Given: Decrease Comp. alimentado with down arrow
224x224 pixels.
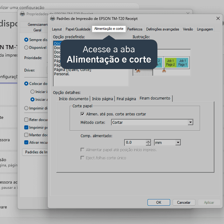Looking at the screenshot, I should [148, 144].
